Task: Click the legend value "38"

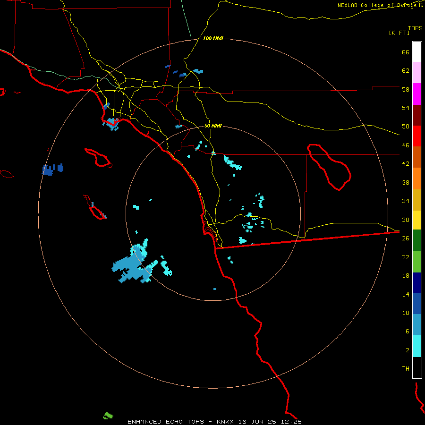Action: point(406,182)
